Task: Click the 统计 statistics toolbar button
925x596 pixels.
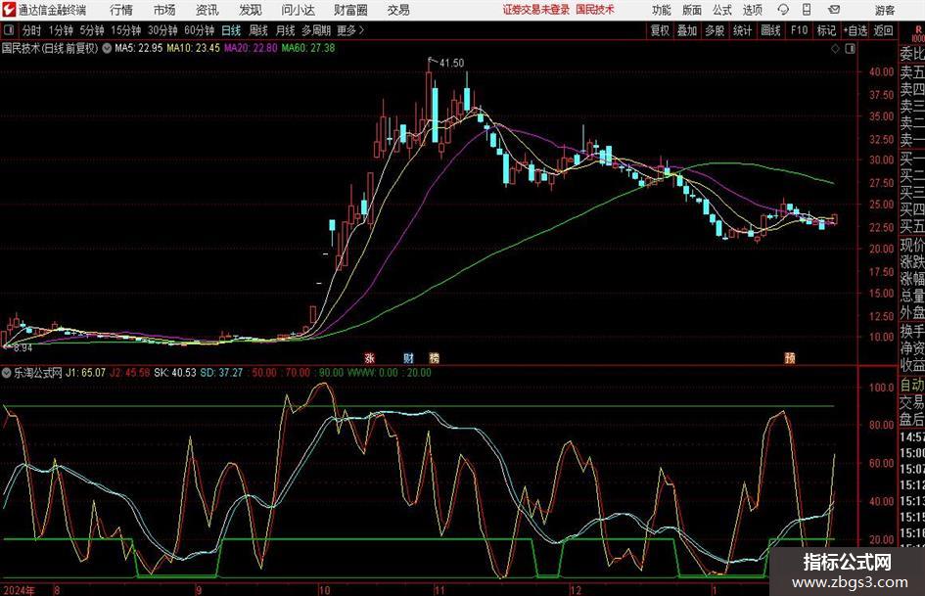Action: tap(743, 30)
